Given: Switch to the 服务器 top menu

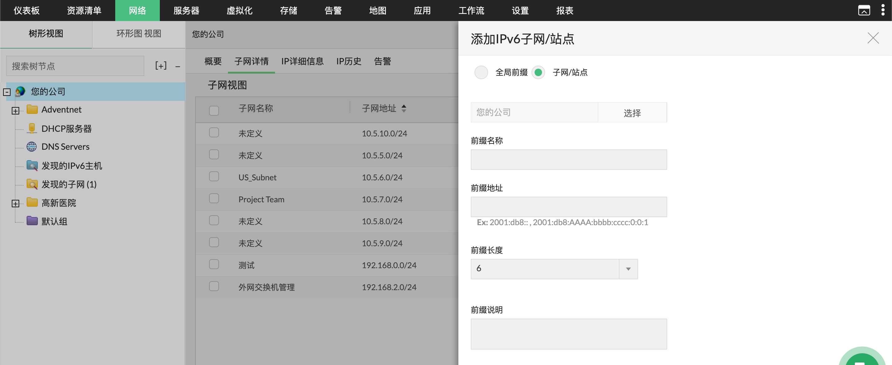Looking at the screenshot, I should click(186, 11).
